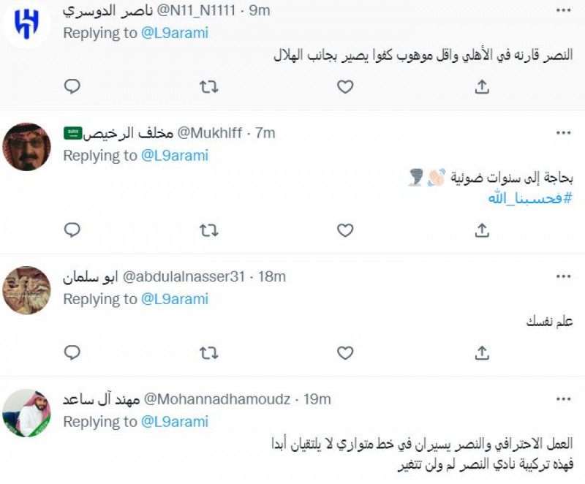Open more options for مخلف الرخيص's tweet
The height and width of the screenshot is (484, 585).
coord(562,134)
